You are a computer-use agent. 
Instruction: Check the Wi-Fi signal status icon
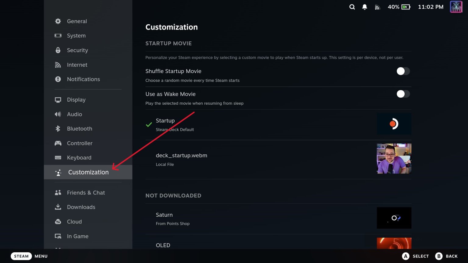[377, 7]
